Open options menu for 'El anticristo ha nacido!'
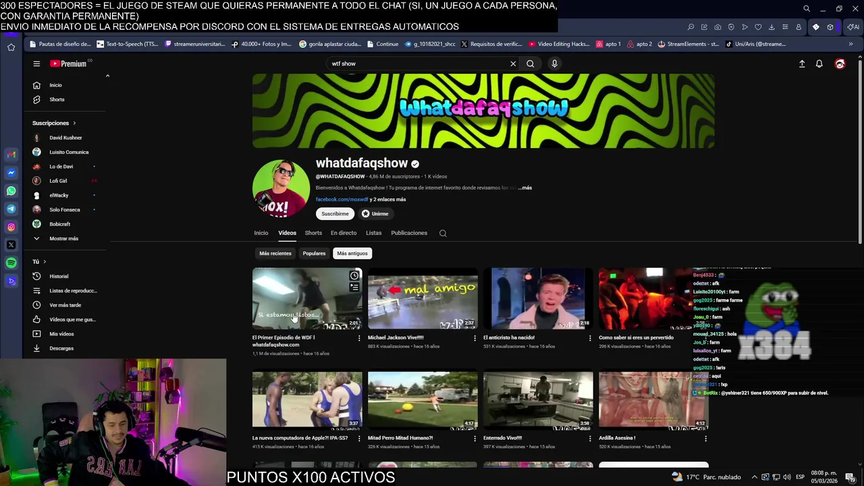The width and height of the screenshot is (864, 486). [590, 337]
